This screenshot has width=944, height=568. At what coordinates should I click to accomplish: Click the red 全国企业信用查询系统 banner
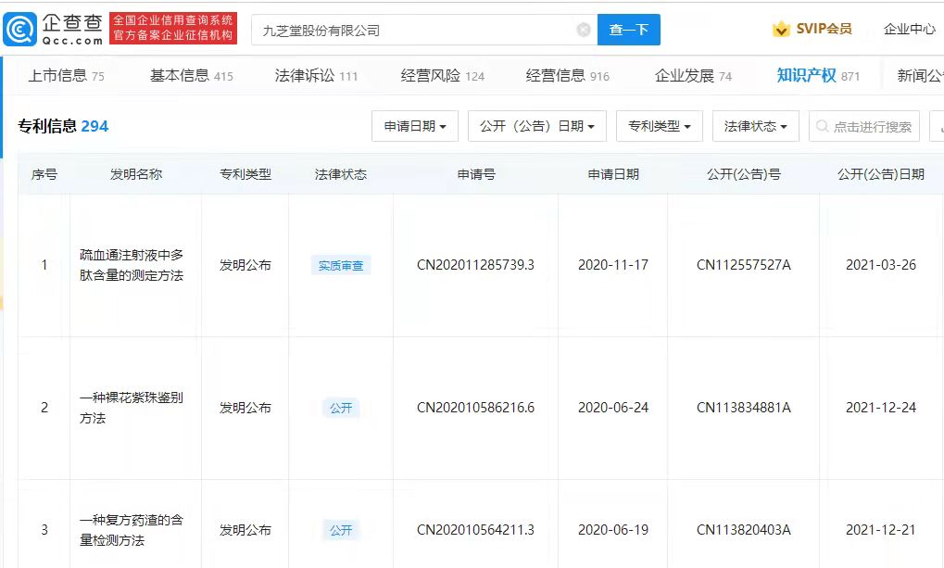coord(173,29)
